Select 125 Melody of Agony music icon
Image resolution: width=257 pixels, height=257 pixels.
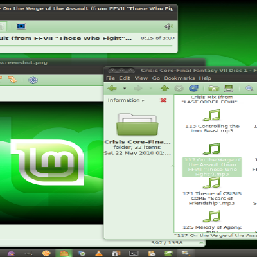212,216
